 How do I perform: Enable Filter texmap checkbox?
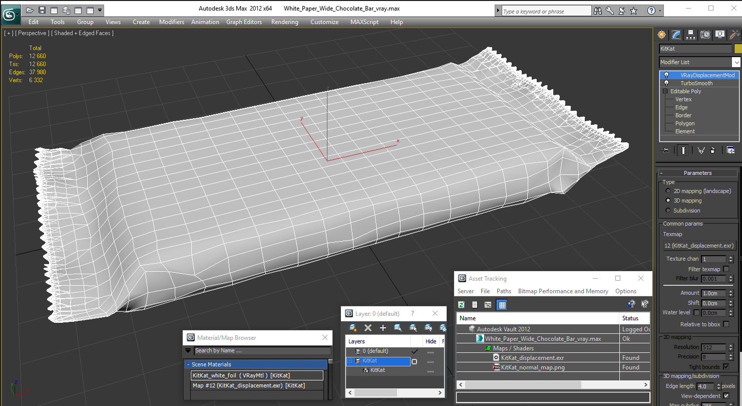pos(726,269)
